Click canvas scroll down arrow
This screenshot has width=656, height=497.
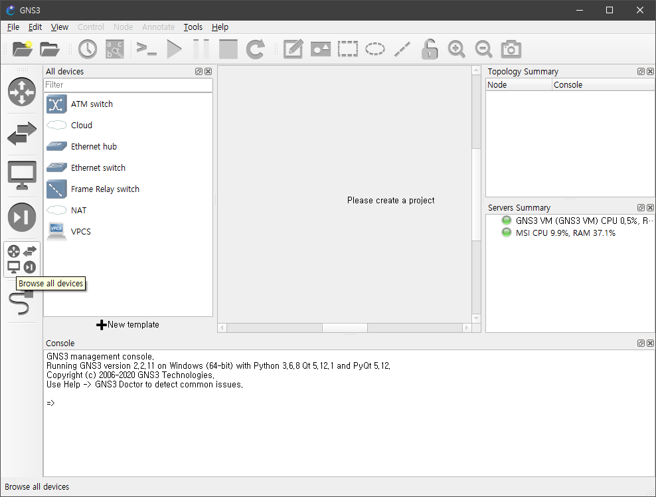pos(476,318)
